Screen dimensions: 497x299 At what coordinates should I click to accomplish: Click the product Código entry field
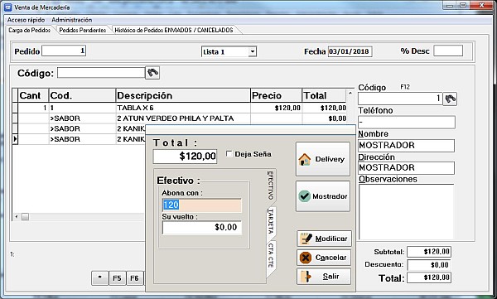(x=101, y=73)
